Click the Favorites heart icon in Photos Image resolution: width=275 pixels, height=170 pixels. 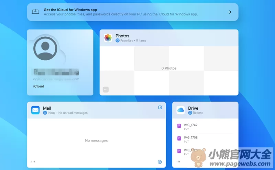point(118,40)
